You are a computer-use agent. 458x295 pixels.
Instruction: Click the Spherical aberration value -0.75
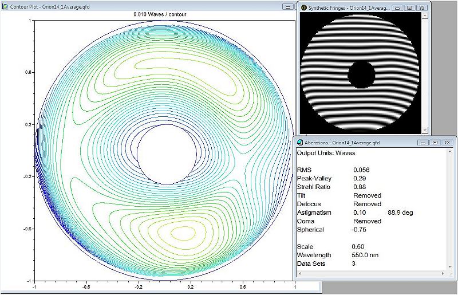pos(359,230)
